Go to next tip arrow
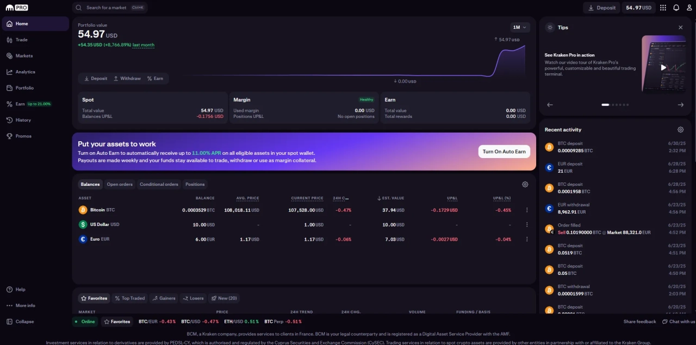Image resolution: width=696 pixels, height=345 pixels. tap(680, 105)
